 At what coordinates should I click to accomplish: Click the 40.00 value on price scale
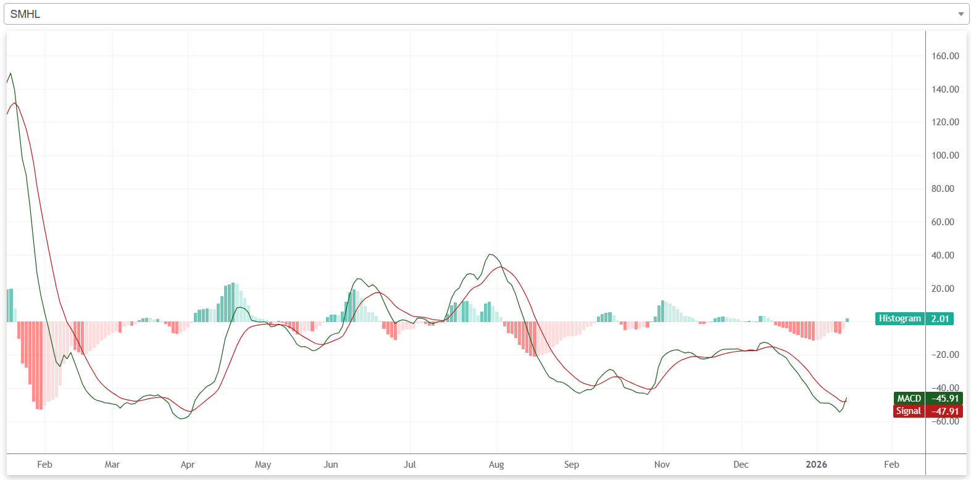pyautogui.click(x=943, y=255)
